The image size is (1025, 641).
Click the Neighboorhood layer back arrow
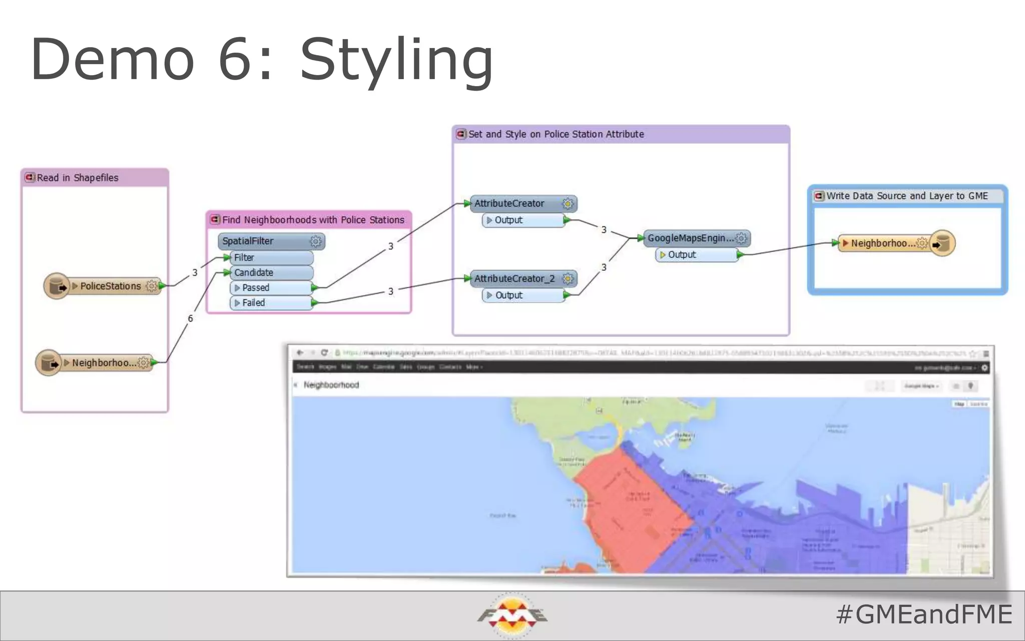(296, 385)
